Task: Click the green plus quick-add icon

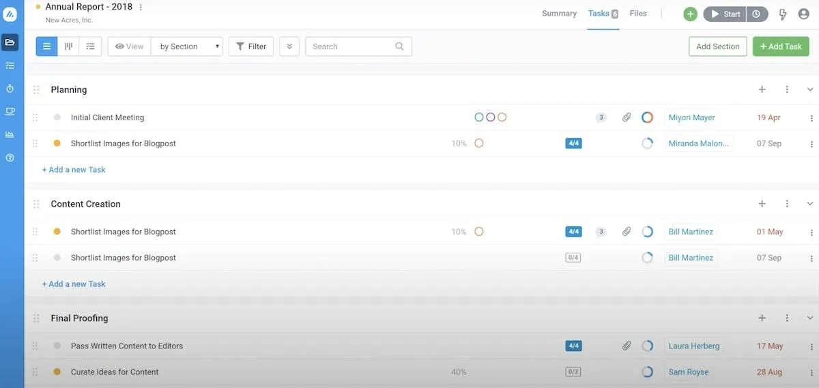Action: pos(690,14)
